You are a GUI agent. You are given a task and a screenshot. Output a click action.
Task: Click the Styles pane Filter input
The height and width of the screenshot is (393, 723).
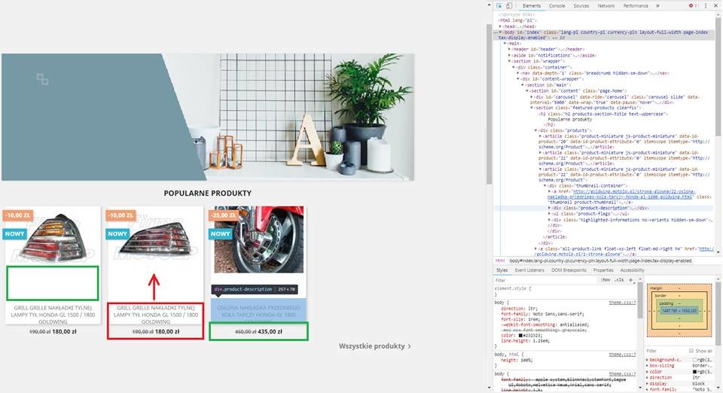coord(544,280)
